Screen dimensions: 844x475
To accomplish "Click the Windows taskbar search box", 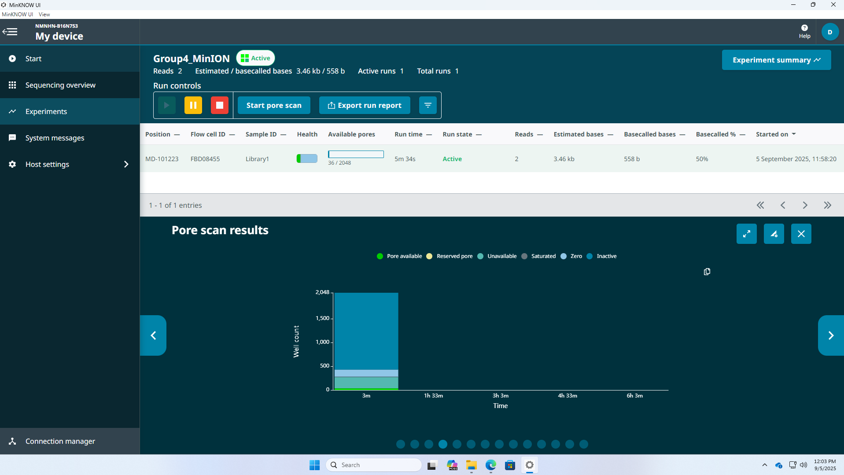I will pos(374,465).
